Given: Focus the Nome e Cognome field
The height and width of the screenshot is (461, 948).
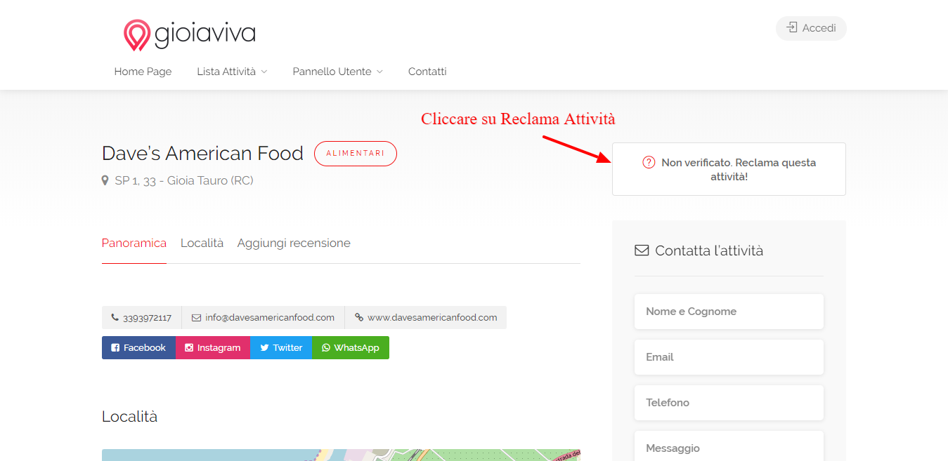Looking at the screenshot, I should (x=729, y=312).
